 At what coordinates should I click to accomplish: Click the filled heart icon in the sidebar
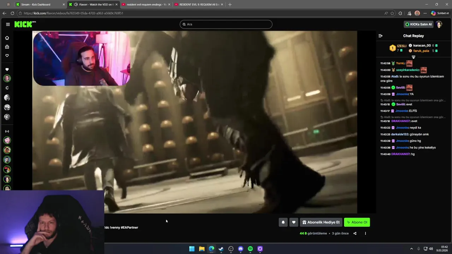[x=7, y=69]
